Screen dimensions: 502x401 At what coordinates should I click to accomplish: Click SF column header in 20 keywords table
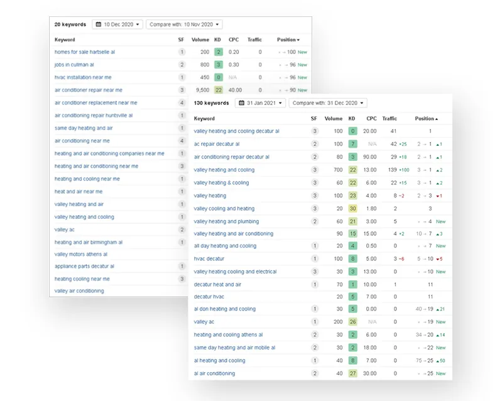coord(181,40)
